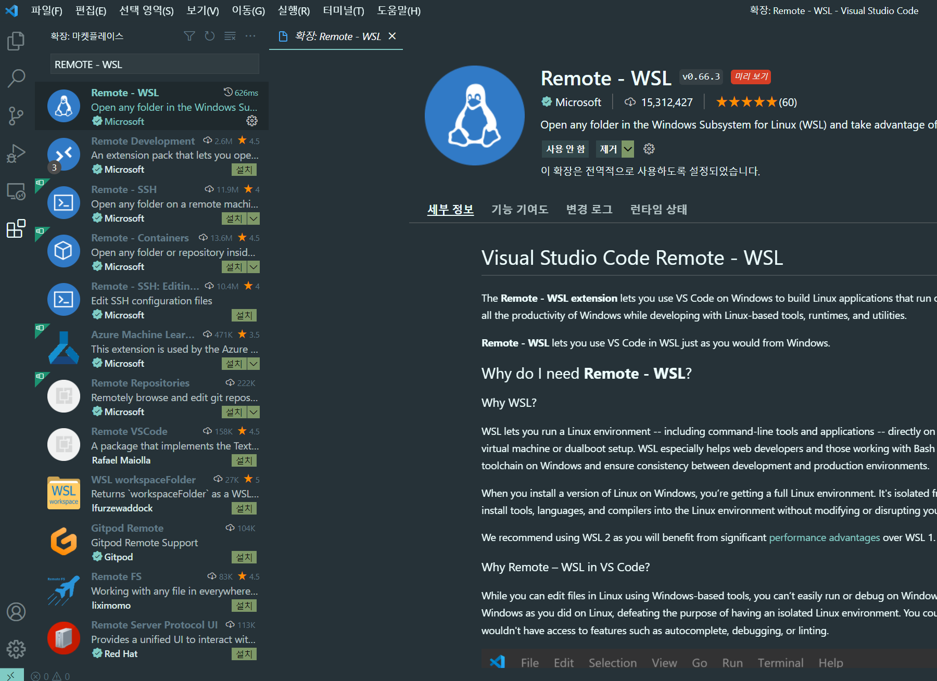Install Gitpod Remote extension
This screenshot has width=937, height=681.
pos(244,557)
